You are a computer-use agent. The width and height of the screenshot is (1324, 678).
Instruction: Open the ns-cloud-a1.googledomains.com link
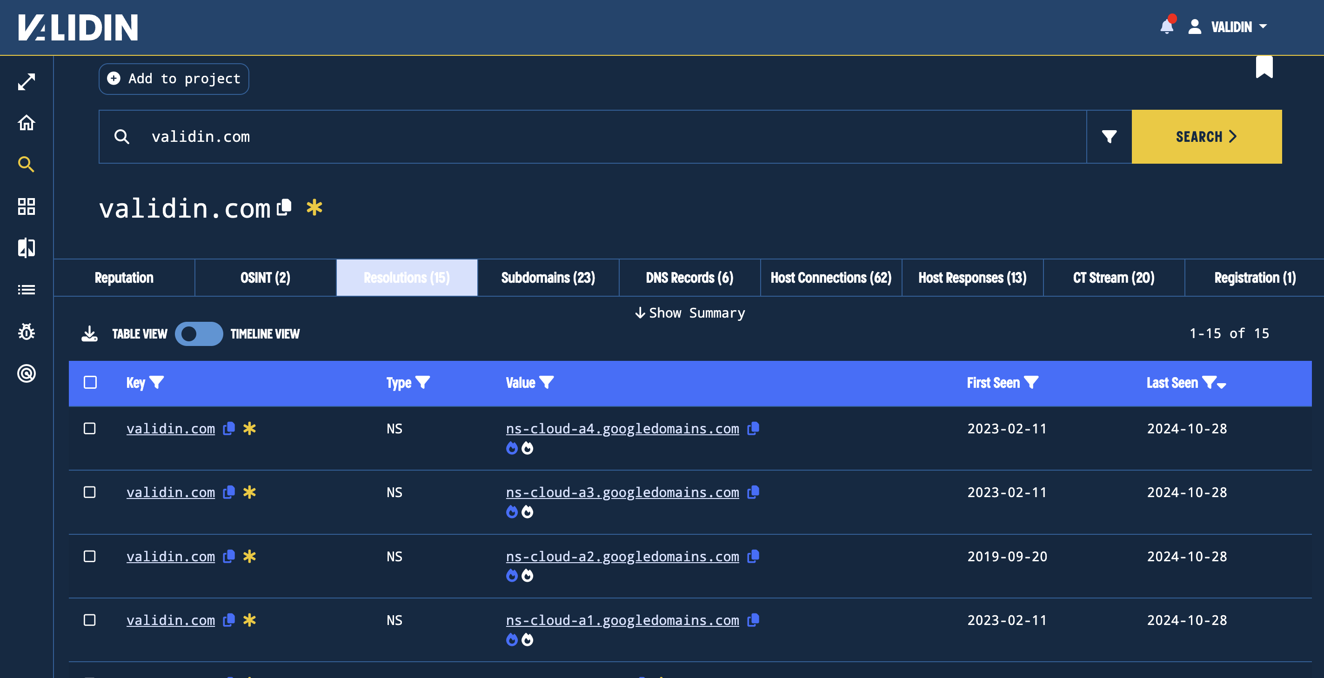622,620
